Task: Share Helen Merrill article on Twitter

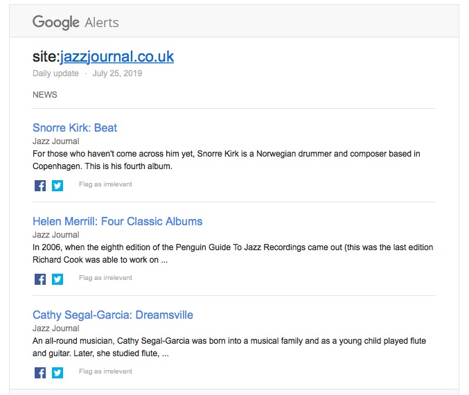Action: 57,279
